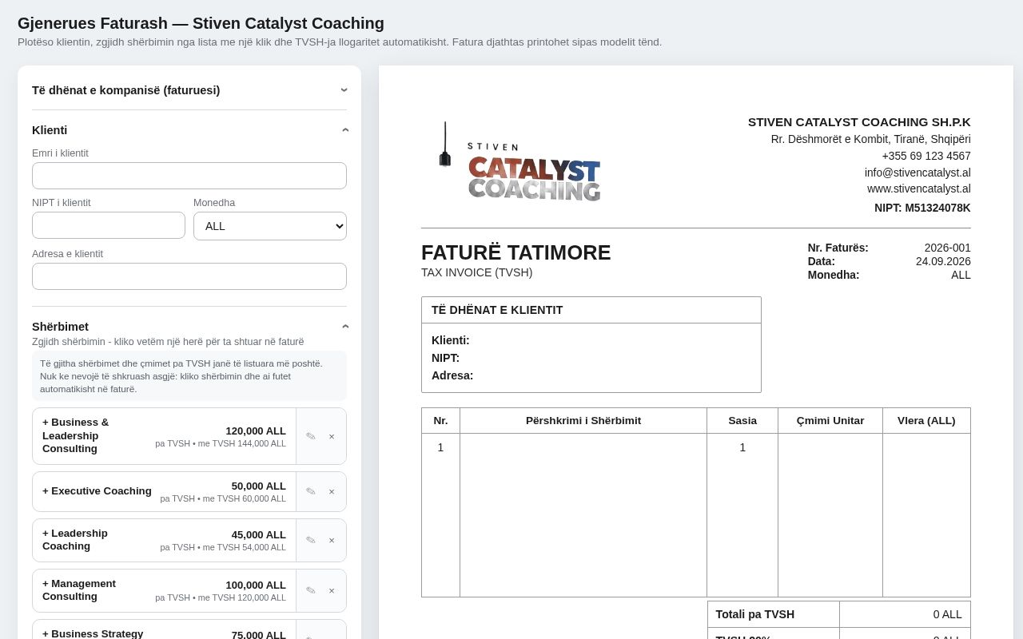Image resolution: width=1023 pixels, height=639 pixels.
Task: Click the info@stivencatalyst.al email address
Action: [x=918, y=173]
